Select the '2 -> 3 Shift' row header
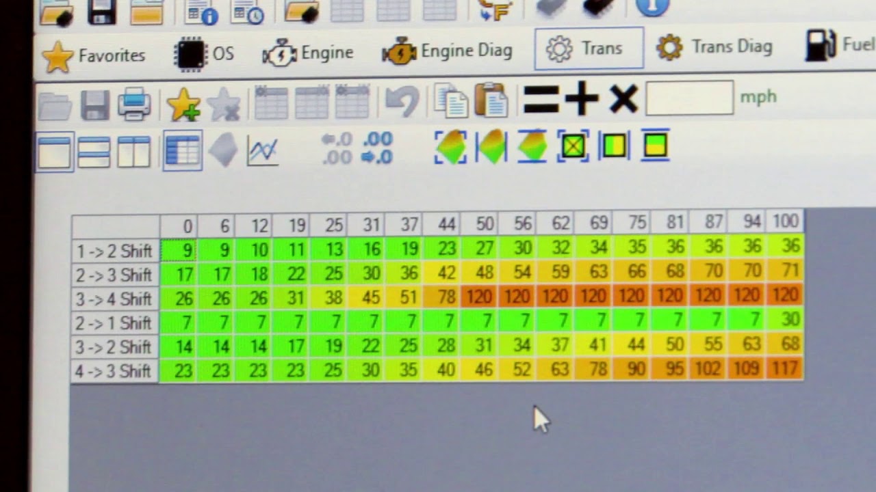The height and width of the screenshot is (492, 876). [115, 275]
